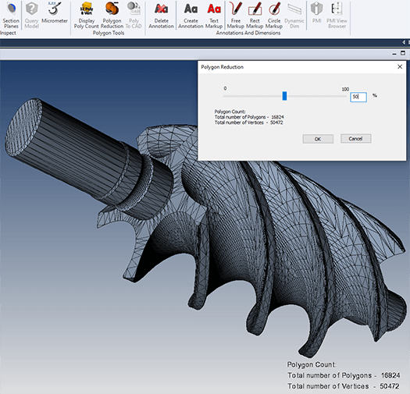Open the PMI tool
410x394 pixels.
click(x=316, y=12)
